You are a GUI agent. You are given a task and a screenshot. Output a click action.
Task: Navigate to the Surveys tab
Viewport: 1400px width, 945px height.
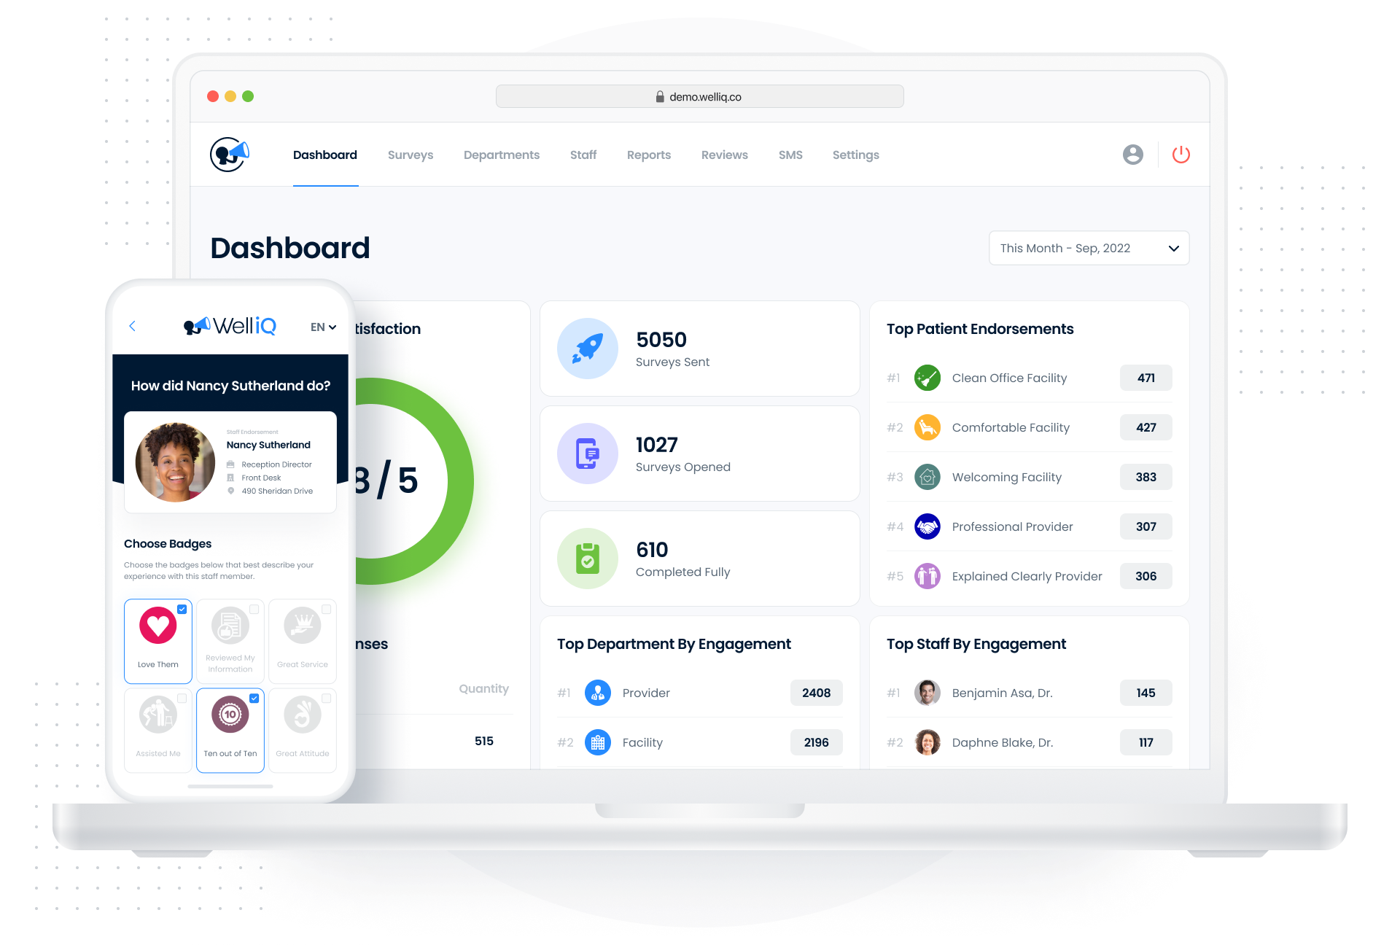411,156
